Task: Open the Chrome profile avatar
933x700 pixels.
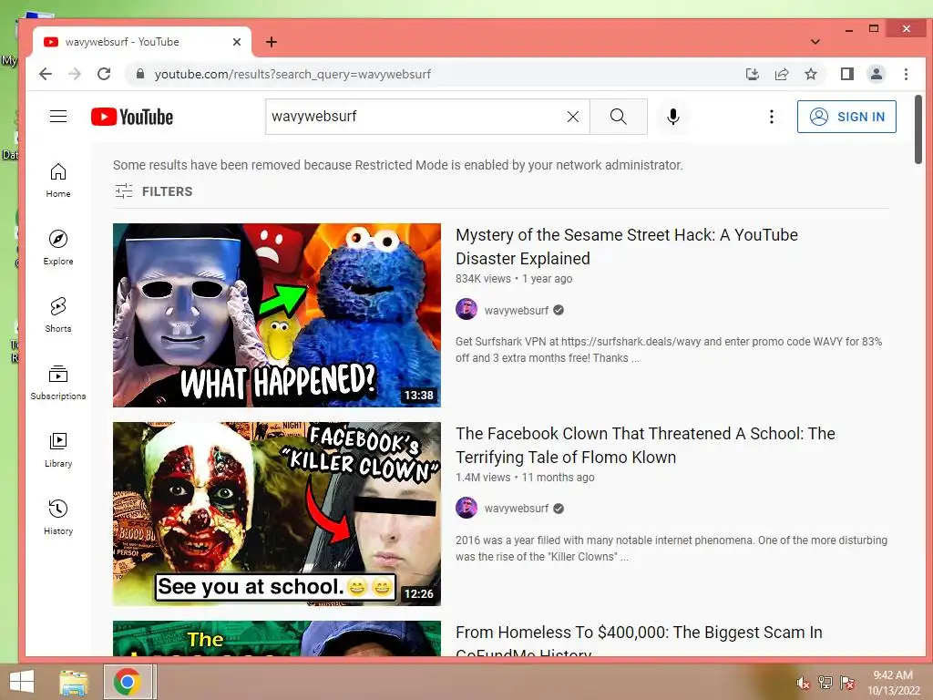Action: 877,74
